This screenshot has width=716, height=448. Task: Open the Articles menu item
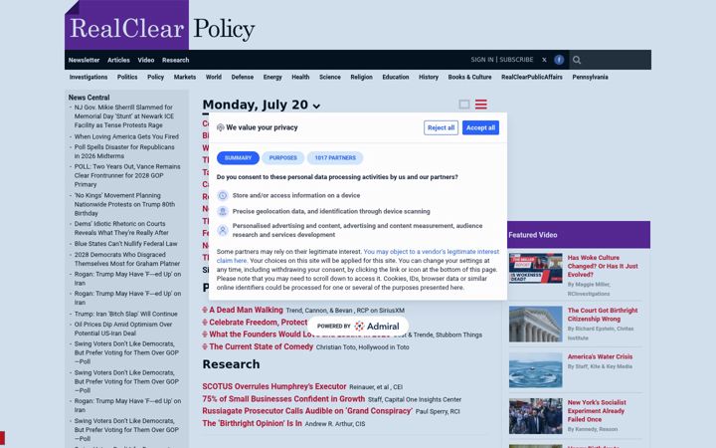pos(118,60)
